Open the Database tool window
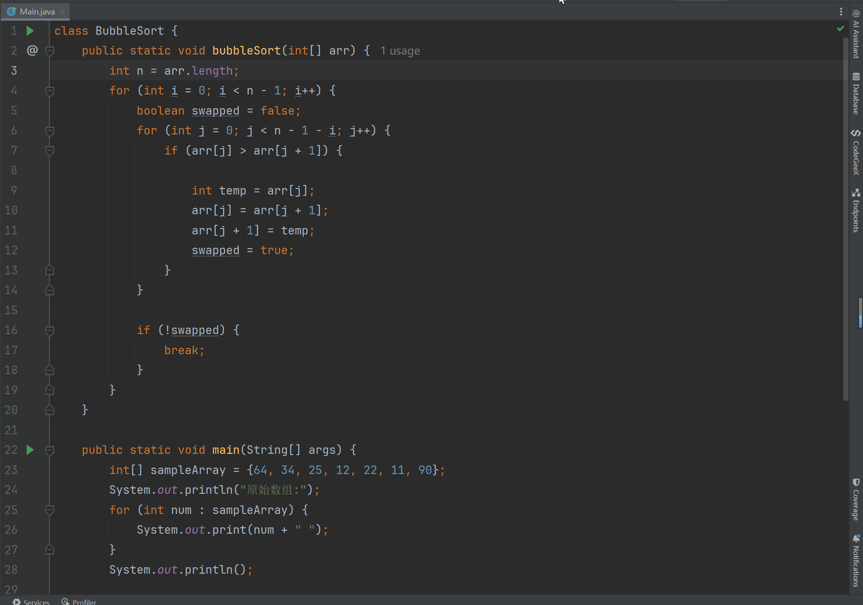 point(856,94)
